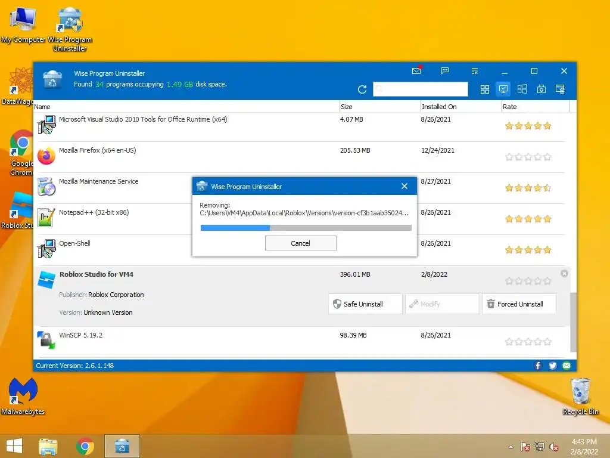
Task: Select the desktop programs view icon
Action: tap(503, 89)
